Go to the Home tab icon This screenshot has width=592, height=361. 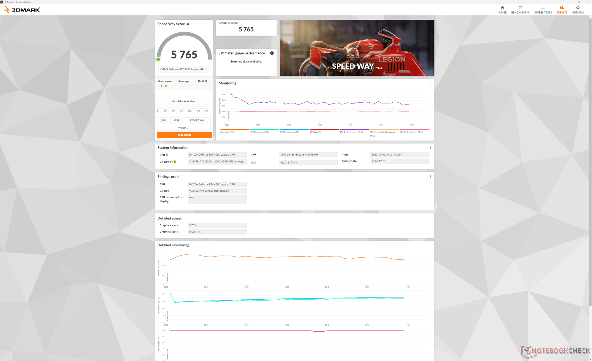[x=502, y=8]
